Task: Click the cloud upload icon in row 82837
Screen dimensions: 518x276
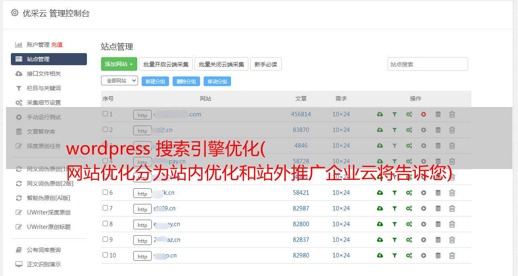Action: pyautogui.click(x=380, y=240)
